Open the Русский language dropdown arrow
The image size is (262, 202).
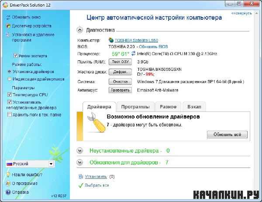[51, 164]
